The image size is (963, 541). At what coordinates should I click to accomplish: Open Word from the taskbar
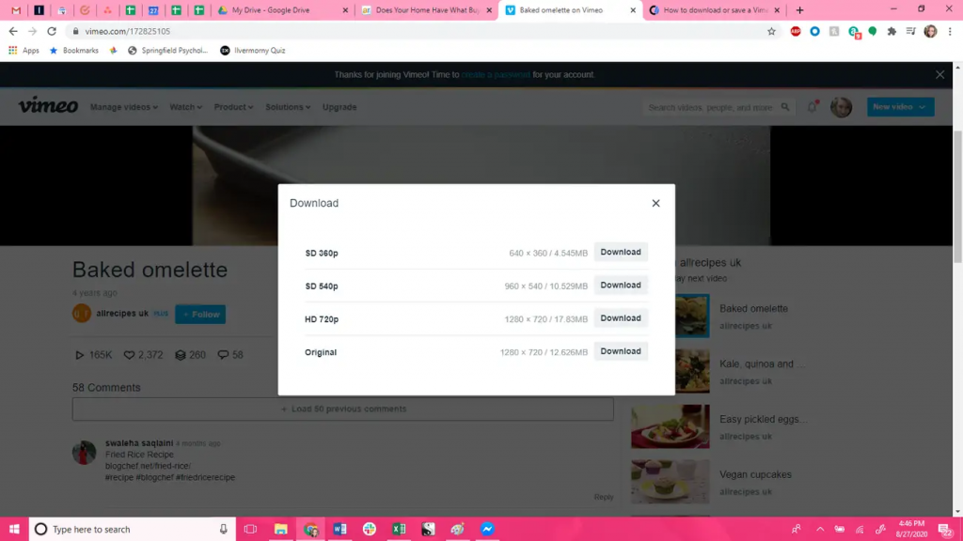point(339,529)
